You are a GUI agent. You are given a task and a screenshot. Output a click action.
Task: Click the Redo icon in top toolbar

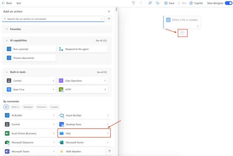click(141, 3)
